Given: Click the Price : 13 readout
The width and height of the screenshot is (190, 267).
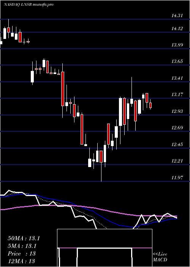Looking at the screenshot, I should (22, 254).
